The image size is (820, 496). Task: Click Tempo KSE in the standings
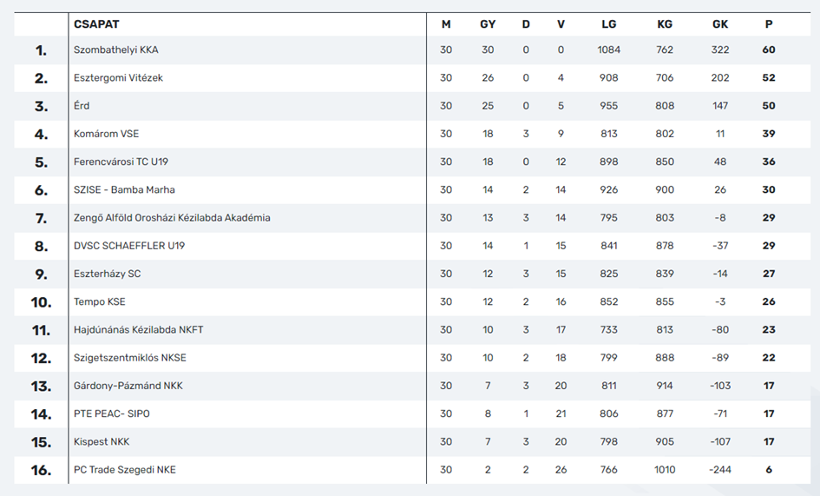tap(100, 301)
